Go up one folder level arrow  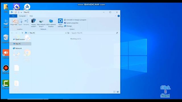point(22,33)
